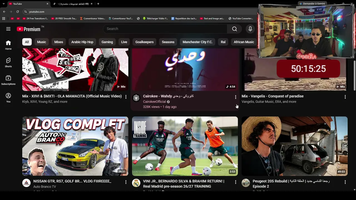Open the You sidebar section

tap(8, 97)
